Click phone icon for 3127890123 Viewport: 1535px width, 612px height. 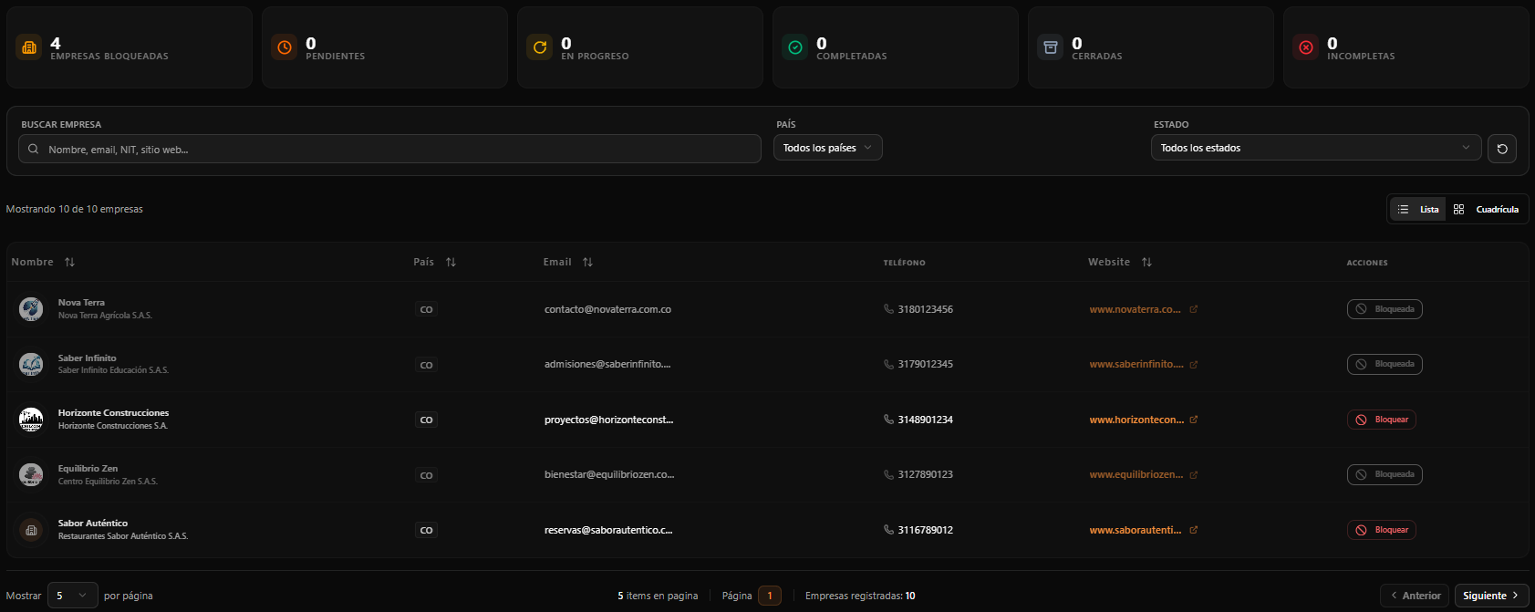(x=888, y=474)
